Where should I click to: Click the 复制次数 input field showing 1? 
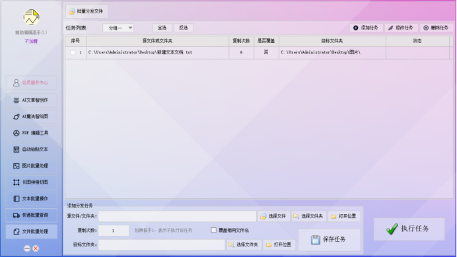click(x=114, y=231)
